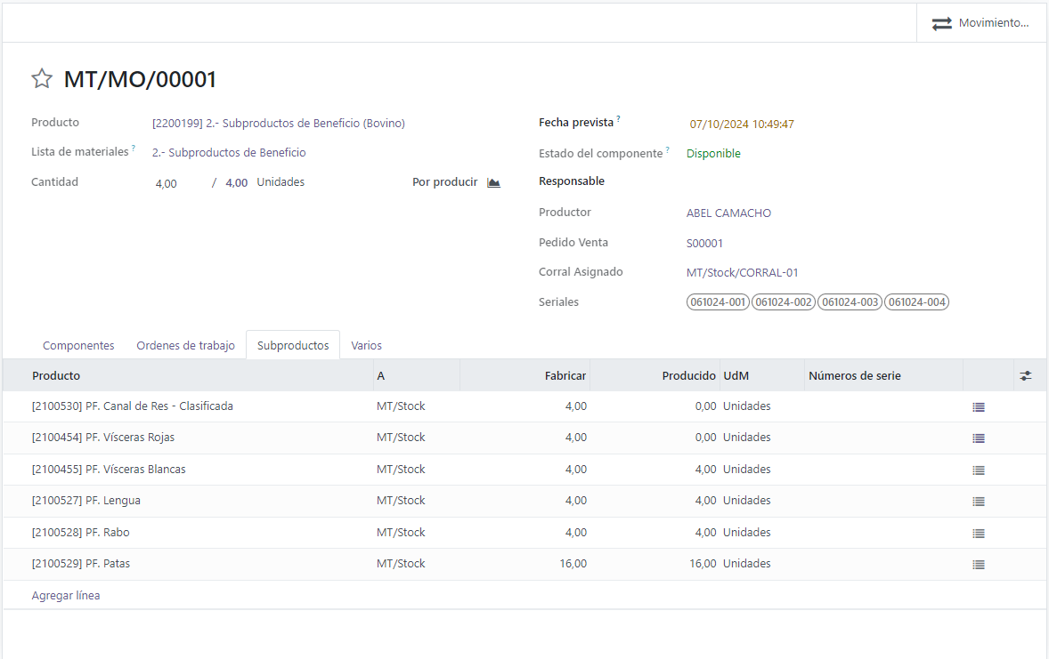
Task: Select the Subproductos tab
Action: click(x=293, y=346)
